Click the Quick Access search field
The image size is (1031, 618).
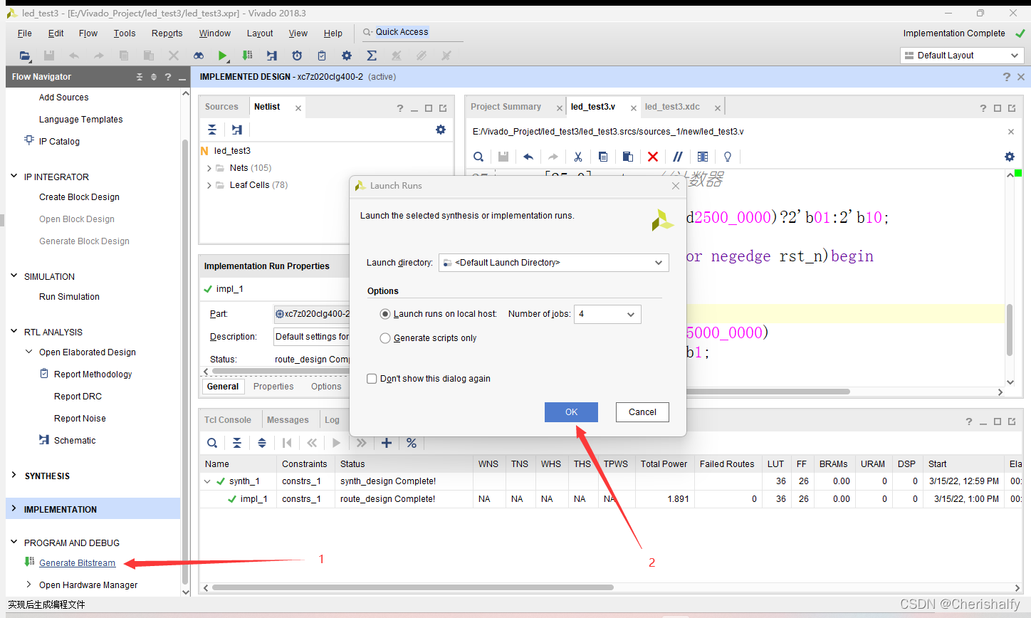pos(413,32)
